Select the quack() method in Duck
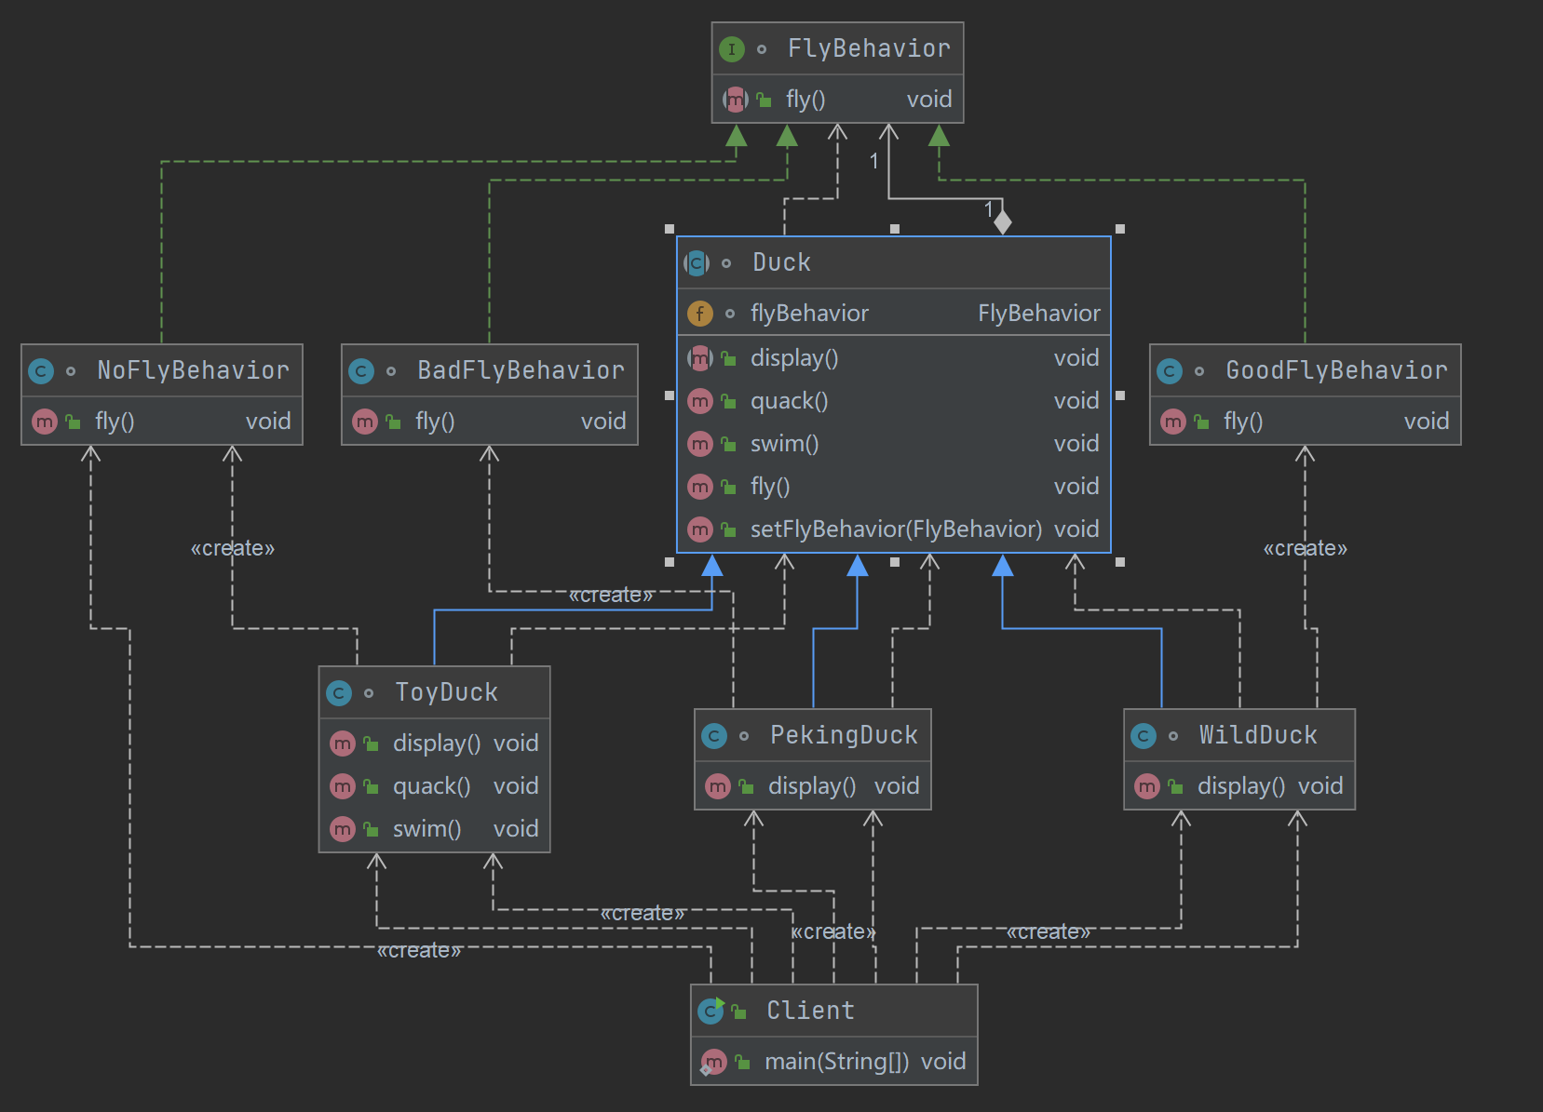 click(x=789, y=401)
